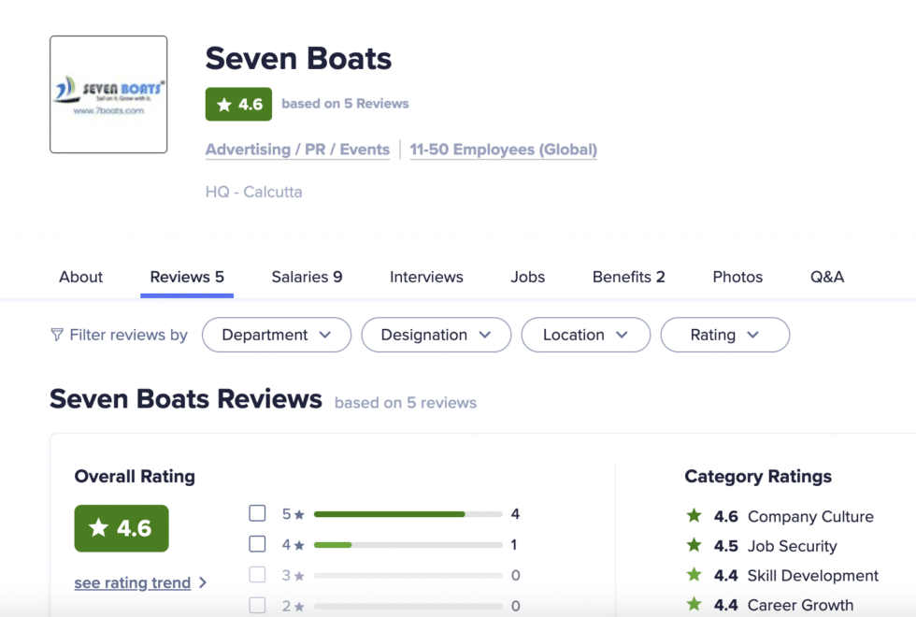Click the Seven Boats company logo
Screen dimensions: 916x617
point(107,93)
